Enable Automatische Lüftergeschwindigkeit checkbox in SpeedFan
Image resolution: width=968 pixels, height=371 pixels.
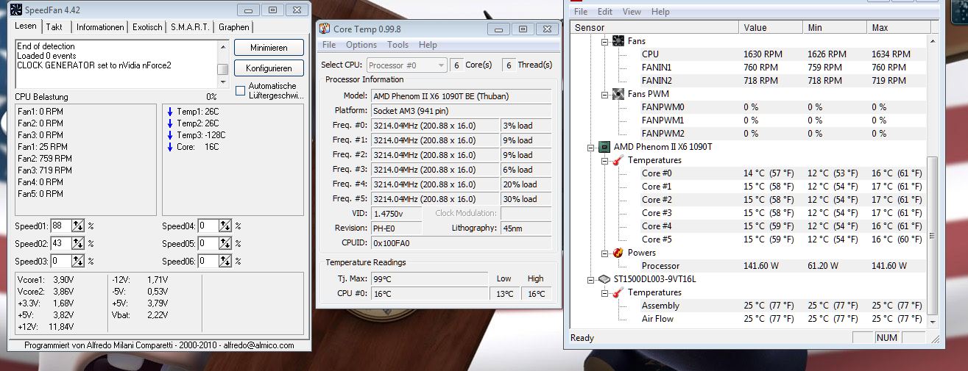[240, 90]
